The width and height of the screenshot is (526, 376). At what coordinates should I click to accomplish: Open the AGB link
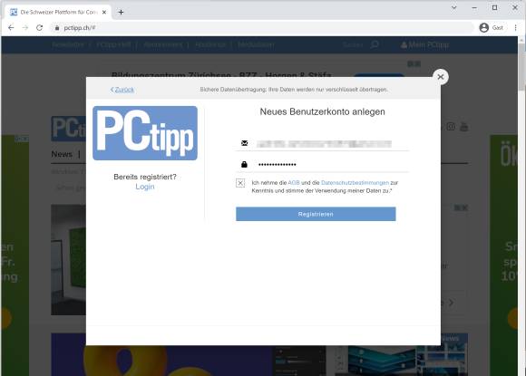click(294, 183)
